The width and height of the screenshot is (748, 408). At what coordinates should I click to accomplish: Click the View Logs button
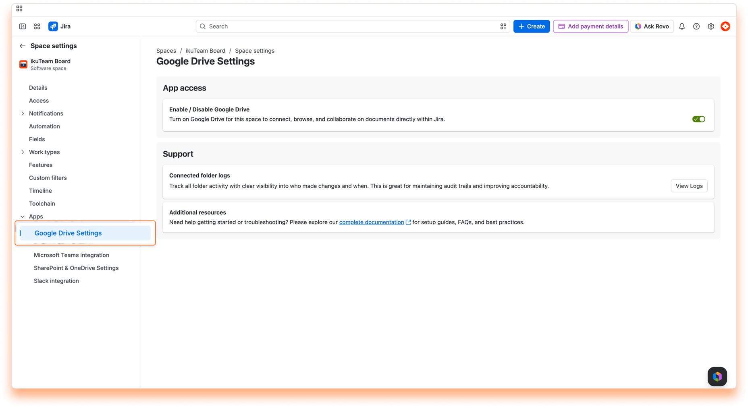[x=689, y=186]
